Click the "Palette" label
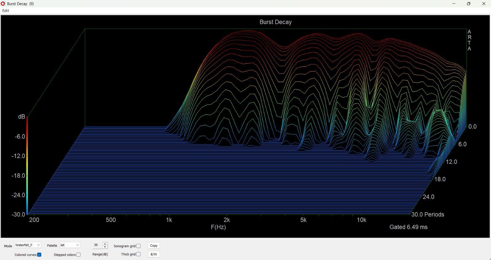Image resolution: width=491 pixels, height=260 pixels. click(x=52, y=246)
